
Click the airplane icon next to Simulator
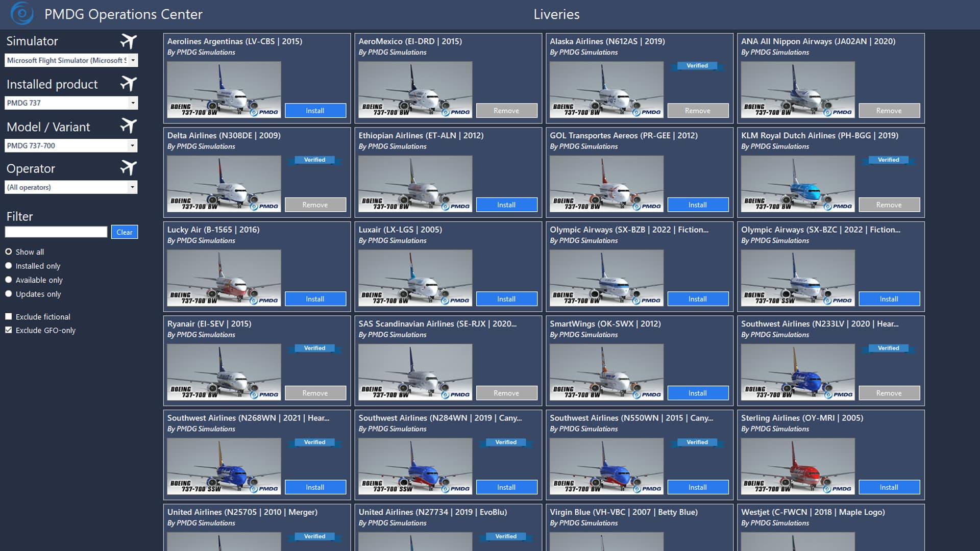(x=129, y=41)
